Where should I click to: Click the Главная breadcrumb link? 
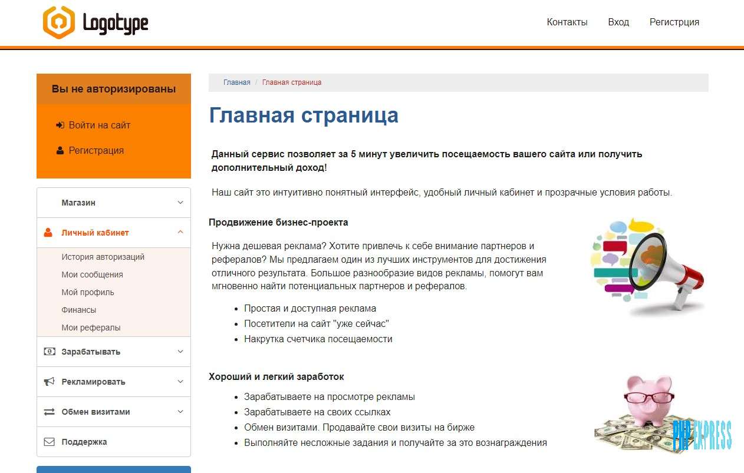pyautogui.click(x=237, y=82)
